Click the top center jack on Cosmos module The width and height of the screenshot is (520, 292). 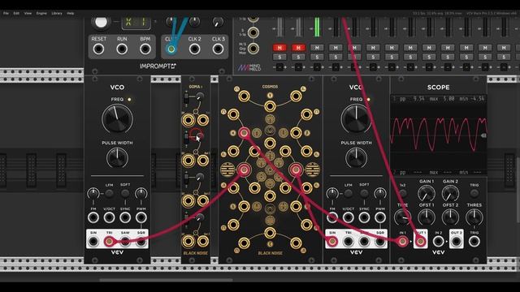270,106
